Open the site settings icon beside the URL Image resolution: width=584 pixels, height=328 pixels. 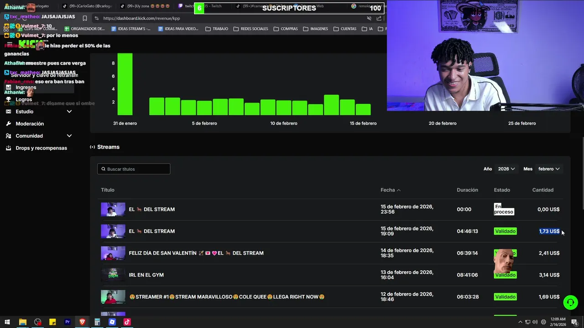click(x=96, y=18)
